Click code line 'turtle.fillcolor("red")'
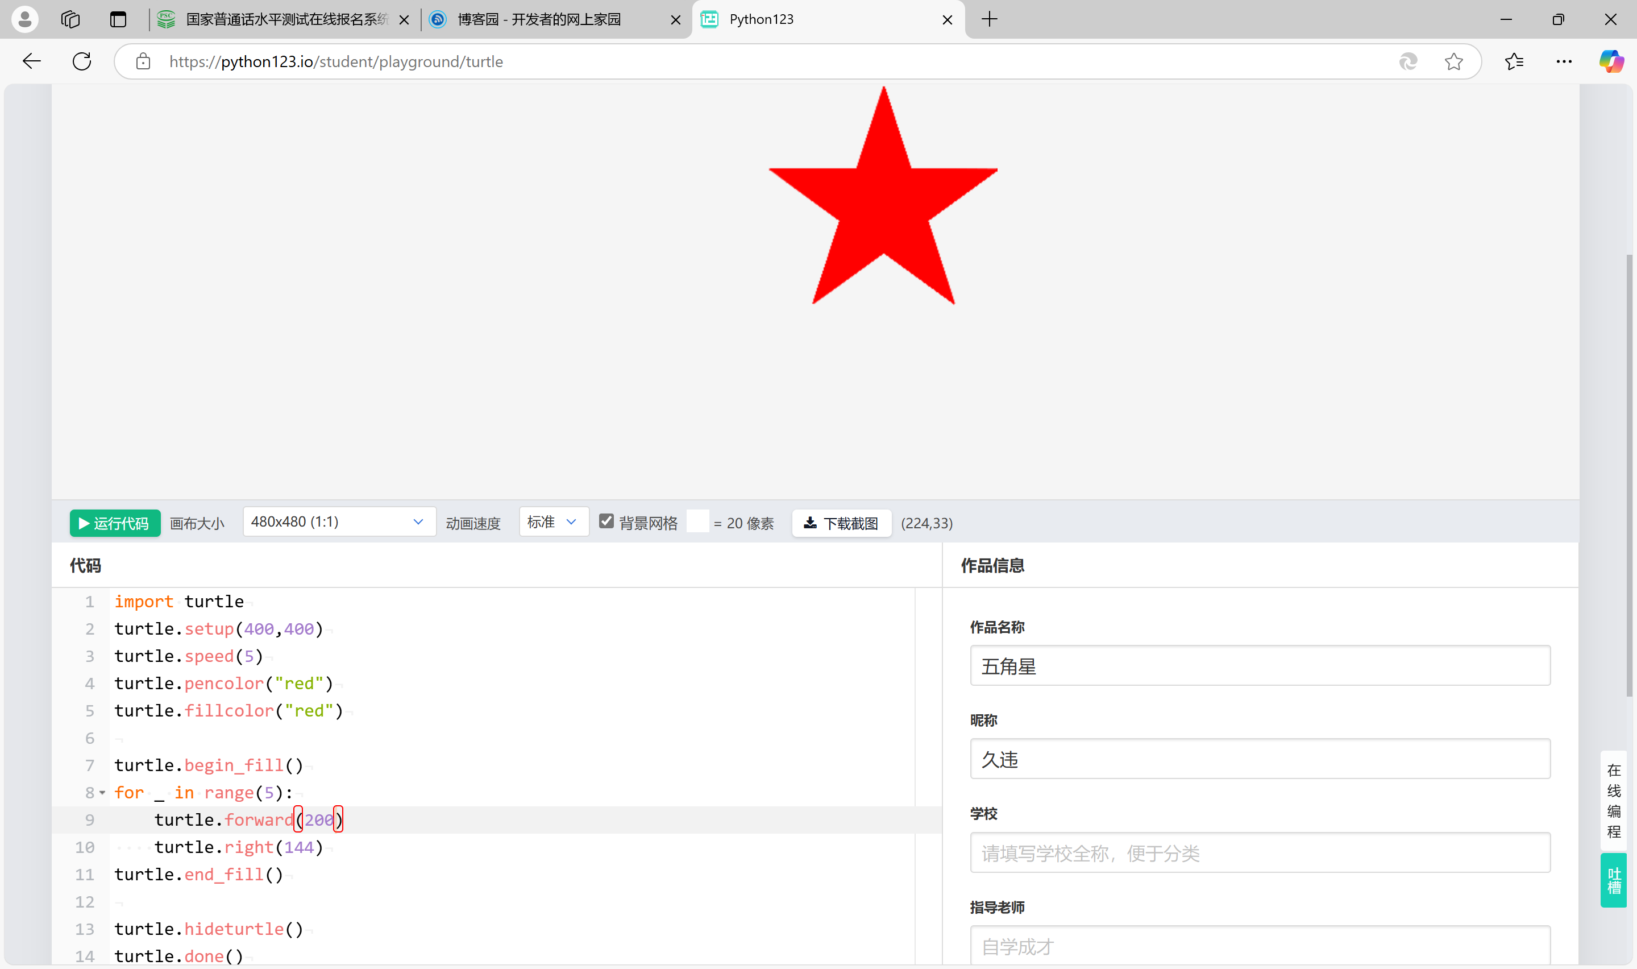The height and width of the screenshot is (969, 1637). (x=229, y=711)
